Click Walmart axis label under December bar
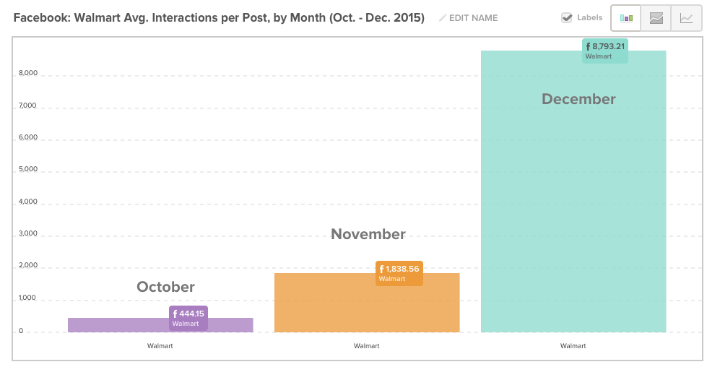 click(x=573, y=346)
